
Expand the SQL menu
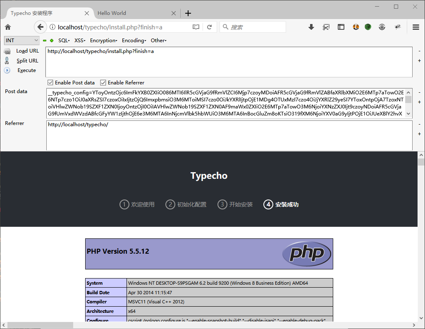(x=64, y=41)
